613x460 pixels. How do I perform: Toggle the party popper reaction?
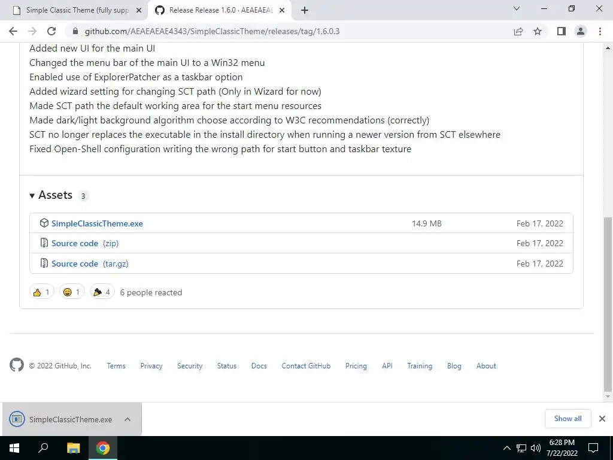click(102, 292)
